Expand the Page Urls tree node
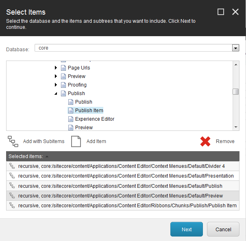 (x=56, y=68)
